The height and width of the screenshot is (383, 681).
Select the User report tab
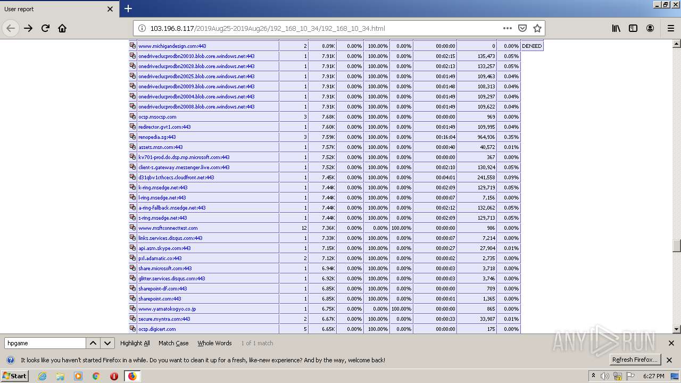[x=59, y=9]
